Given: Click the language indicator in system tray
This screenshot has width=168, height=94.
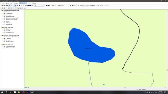Looking at the screenshot, I should [x=156, y=92].
